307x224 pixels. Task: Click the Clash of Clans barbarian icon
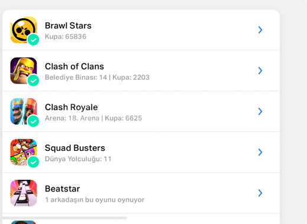tap(24, 71)
